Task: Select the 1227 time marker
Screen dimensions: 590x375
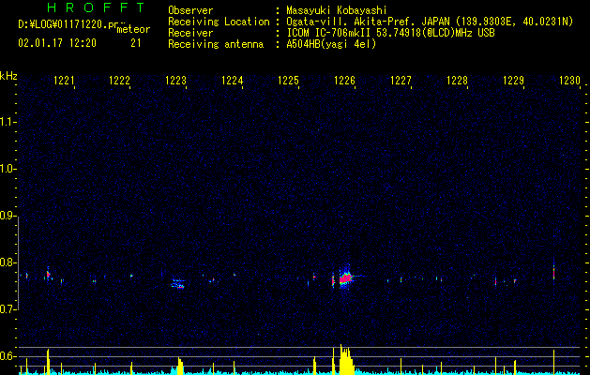Action: pos(401,81)
